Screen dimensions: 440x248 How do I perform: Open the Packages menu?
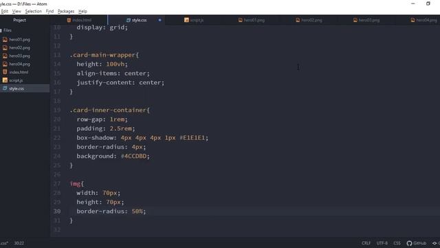[x=66, y=11]
